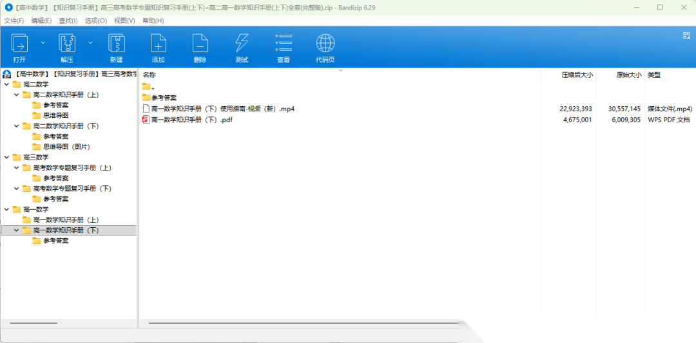Click the Add (添加) files icon

pyautogui.click(x=158, y=44)
